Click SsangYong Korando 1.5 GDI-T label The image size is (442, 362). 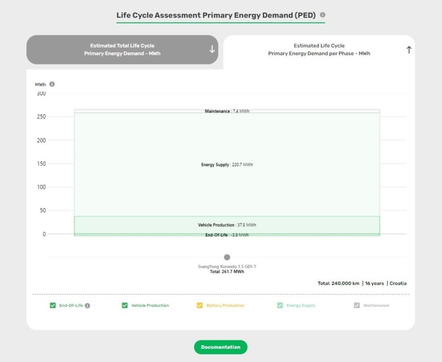pyautogui.click(x=227, y=266)
